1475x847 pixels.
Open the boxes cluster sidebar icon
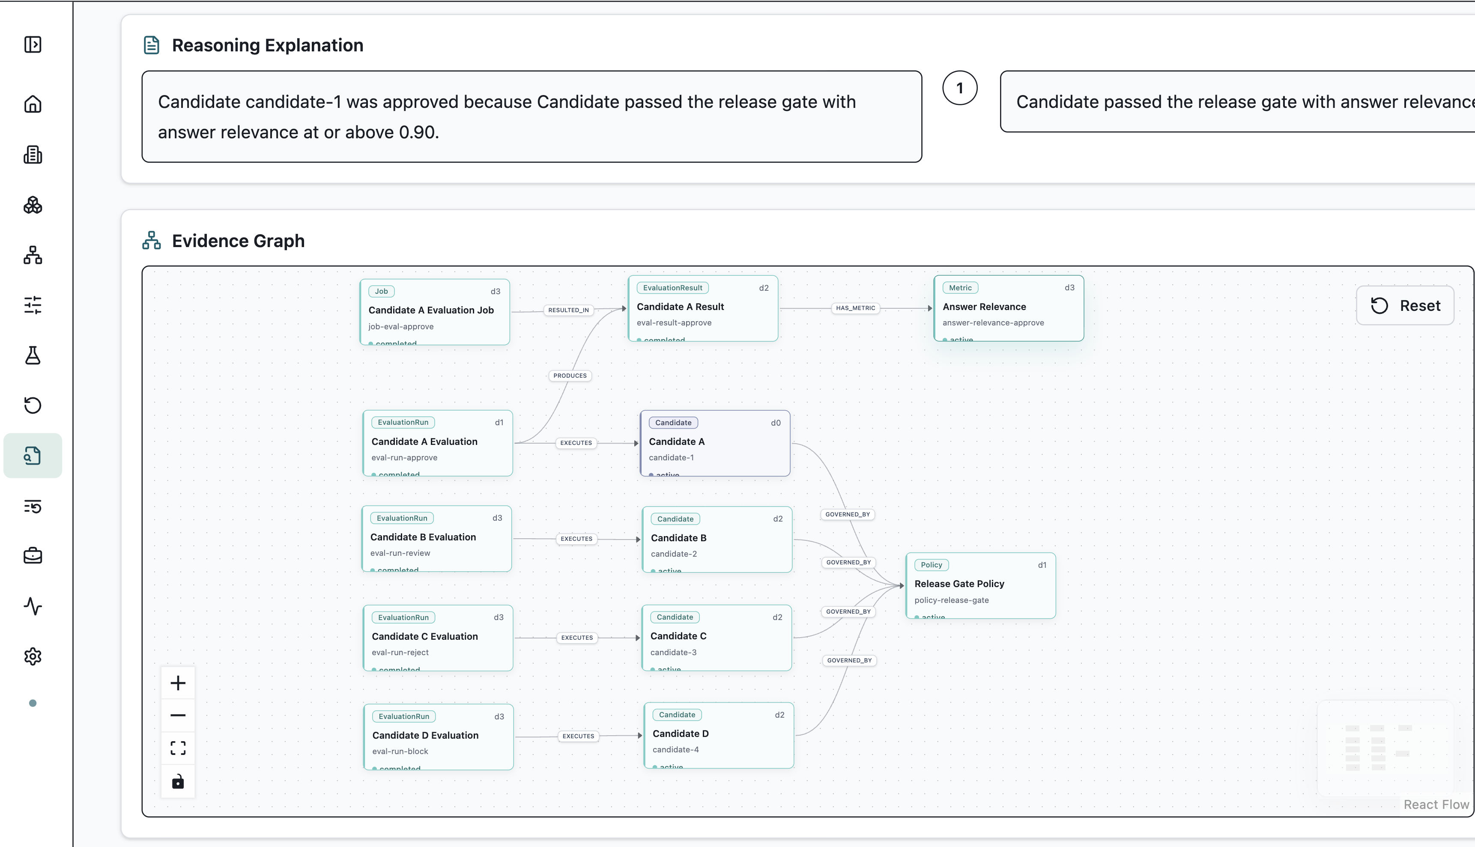click(x=33, y=205)
